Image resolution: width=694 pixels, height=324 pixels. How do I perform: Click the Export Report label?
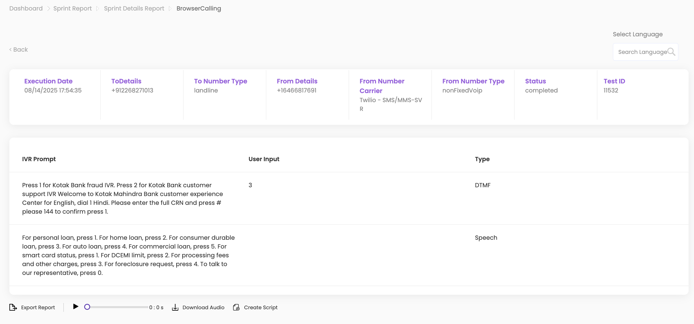[x=38, y=308]
